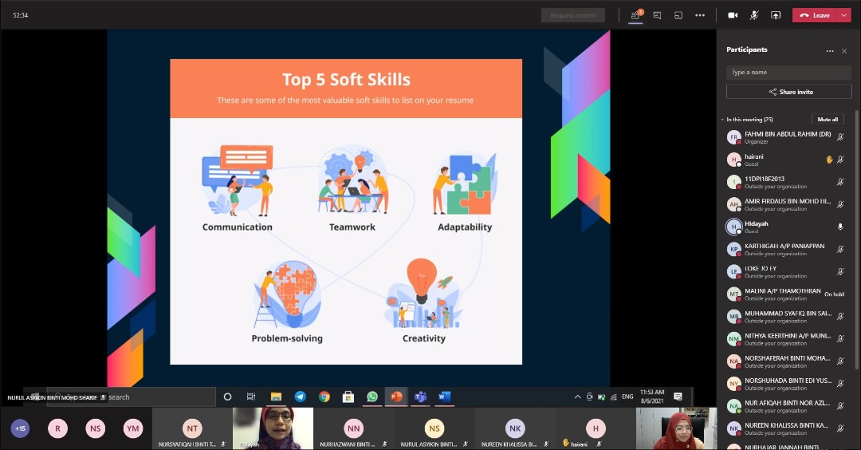Select participant LOKE JO EY in the list

click(x=786, y=271)
